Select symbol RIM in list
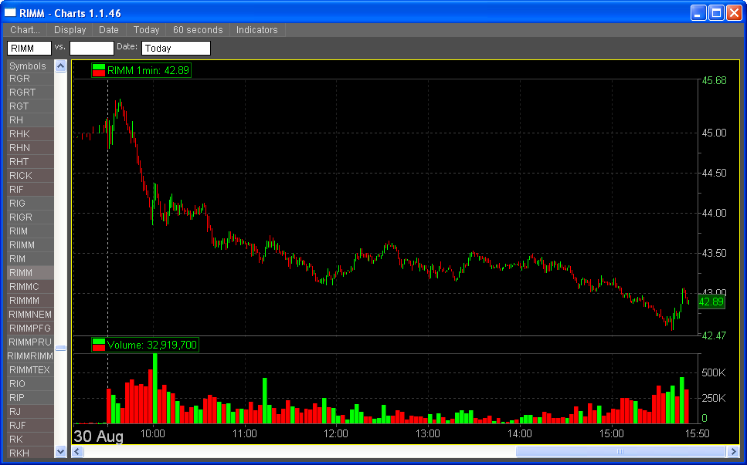 [30, 258]
